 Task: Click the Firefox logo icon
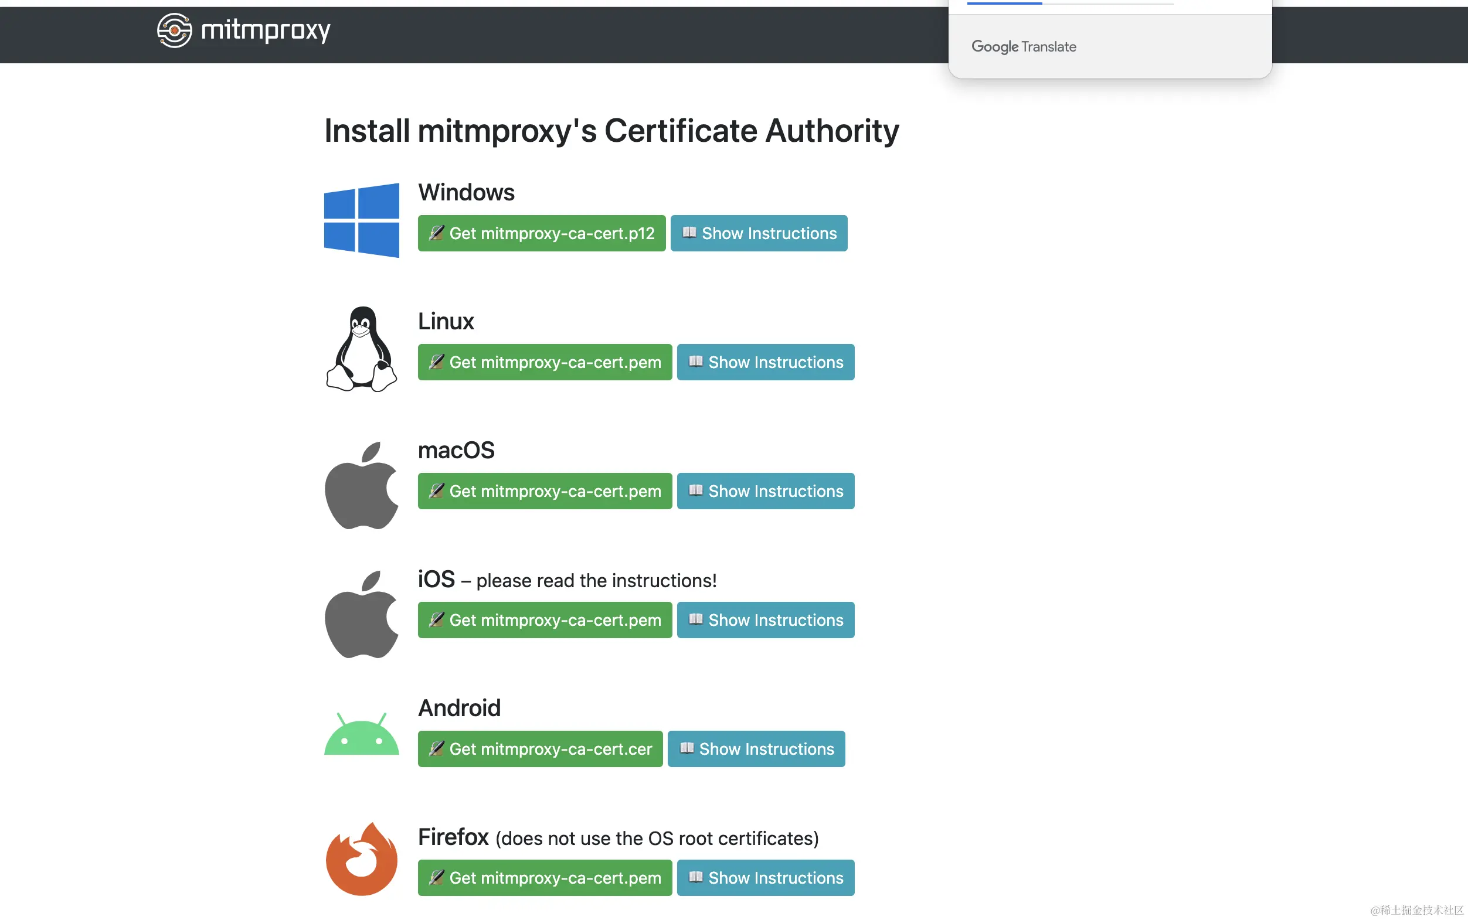tap(362, 859)
